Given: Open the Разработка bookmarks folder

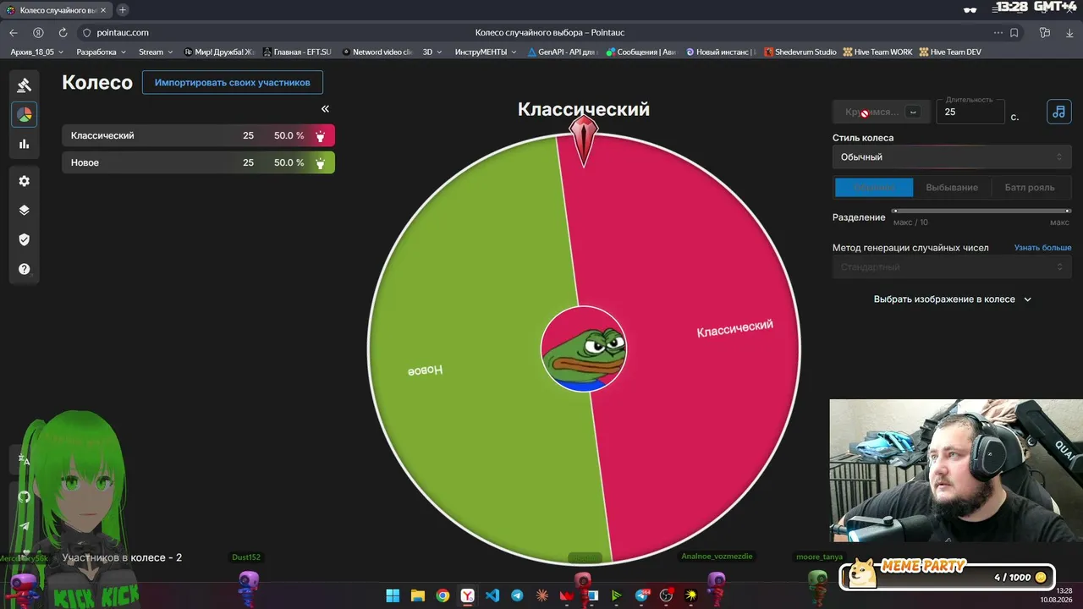Looking at the screenshot, I should pos(101,52).
